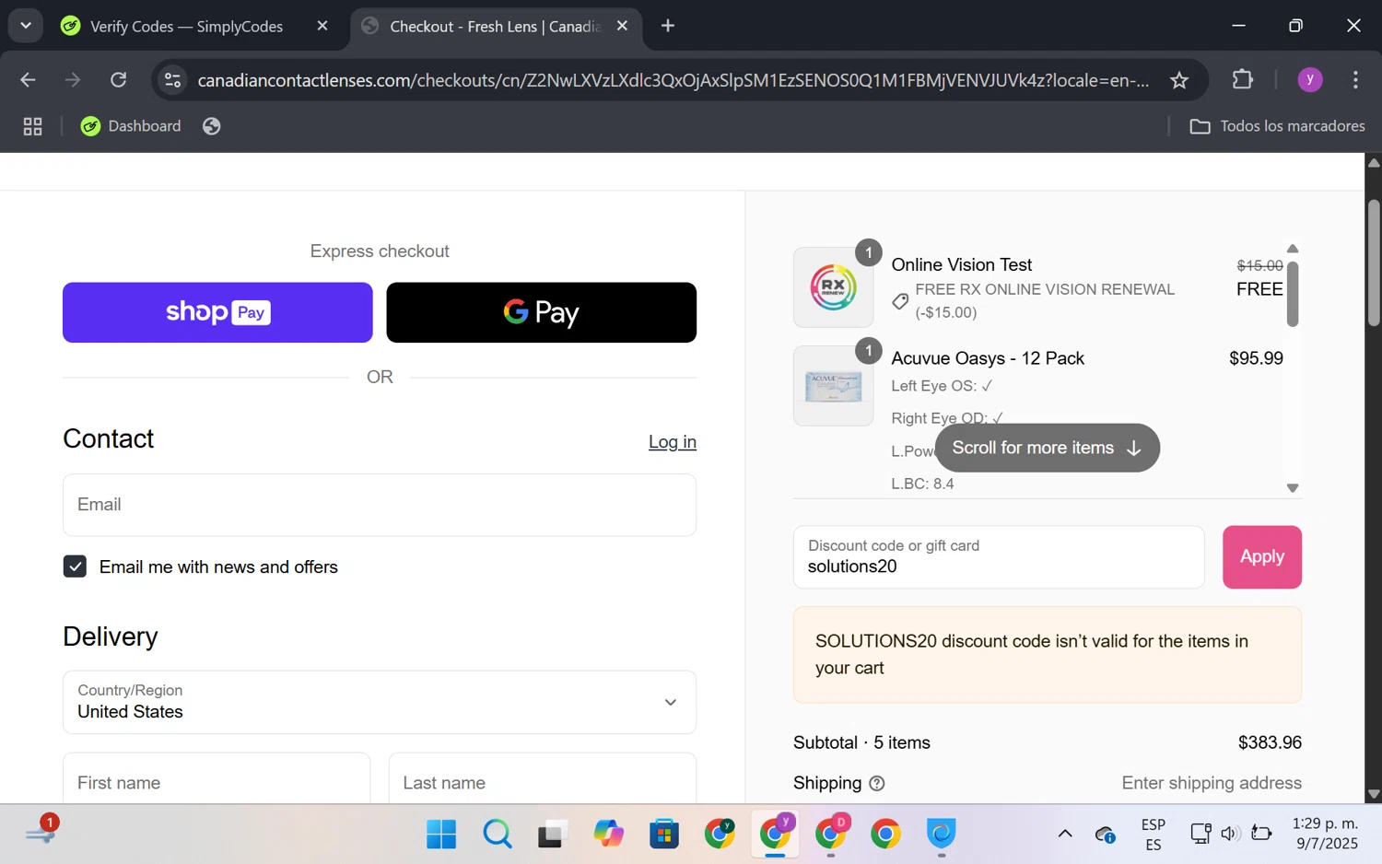Open the Dashboard bookmark
Viewport: 1382px width, 864px height.
tap(131, 126)
